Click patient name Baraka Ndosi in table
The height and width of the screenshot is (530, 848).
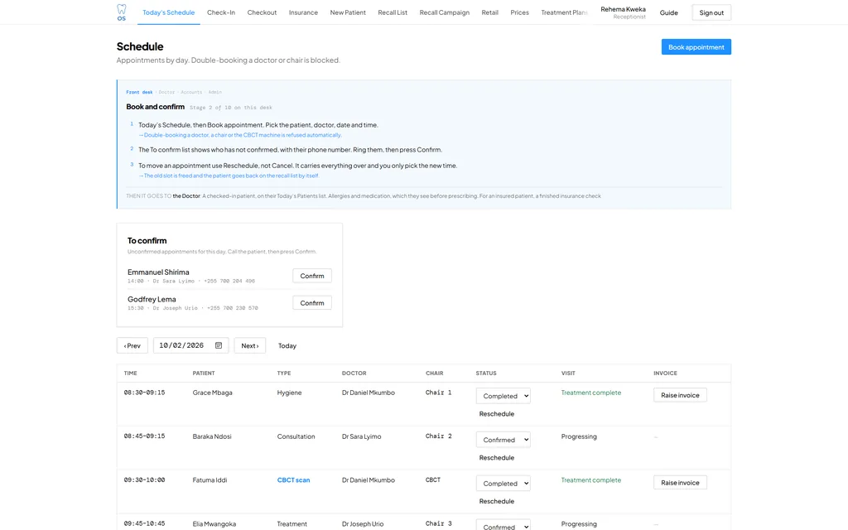click(212, 436)
